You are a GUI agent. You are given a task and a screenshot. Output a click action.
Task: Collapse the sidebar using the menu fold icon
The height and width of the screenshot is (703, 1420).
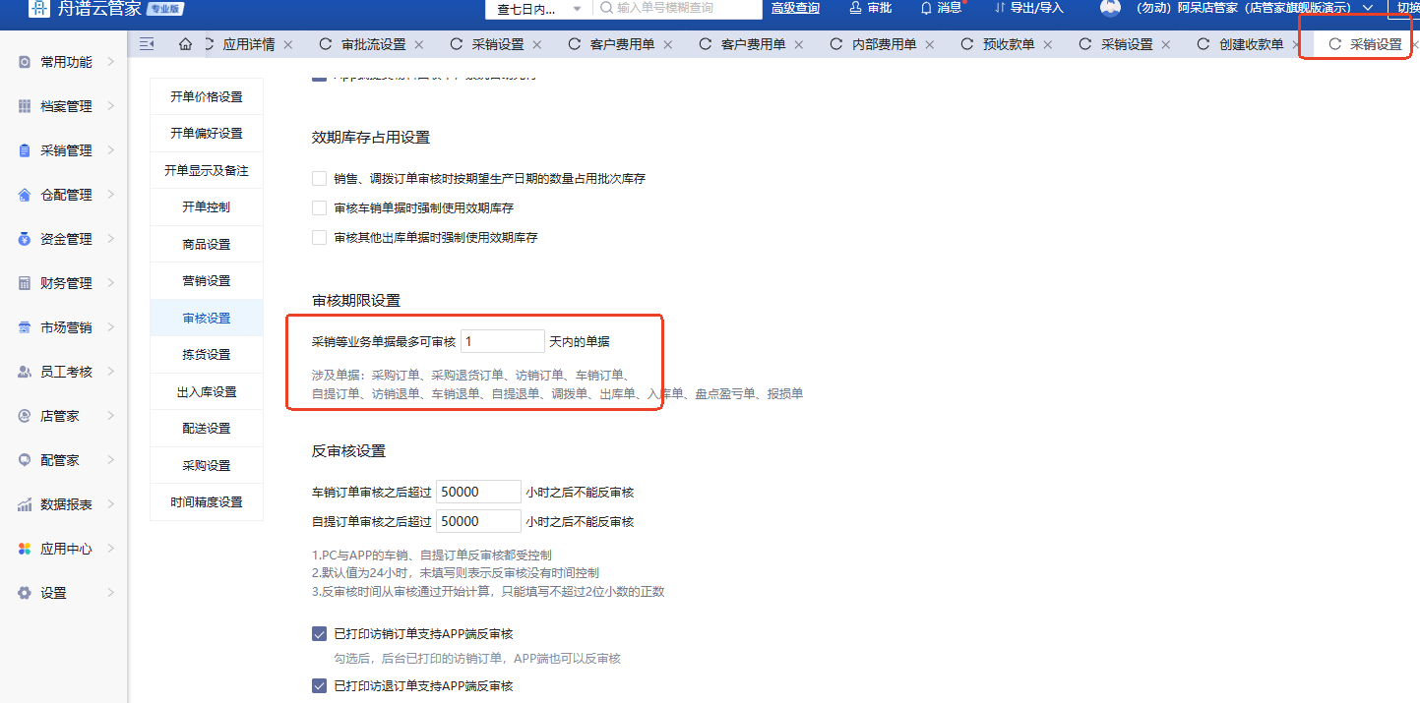(x=147, y=44)
